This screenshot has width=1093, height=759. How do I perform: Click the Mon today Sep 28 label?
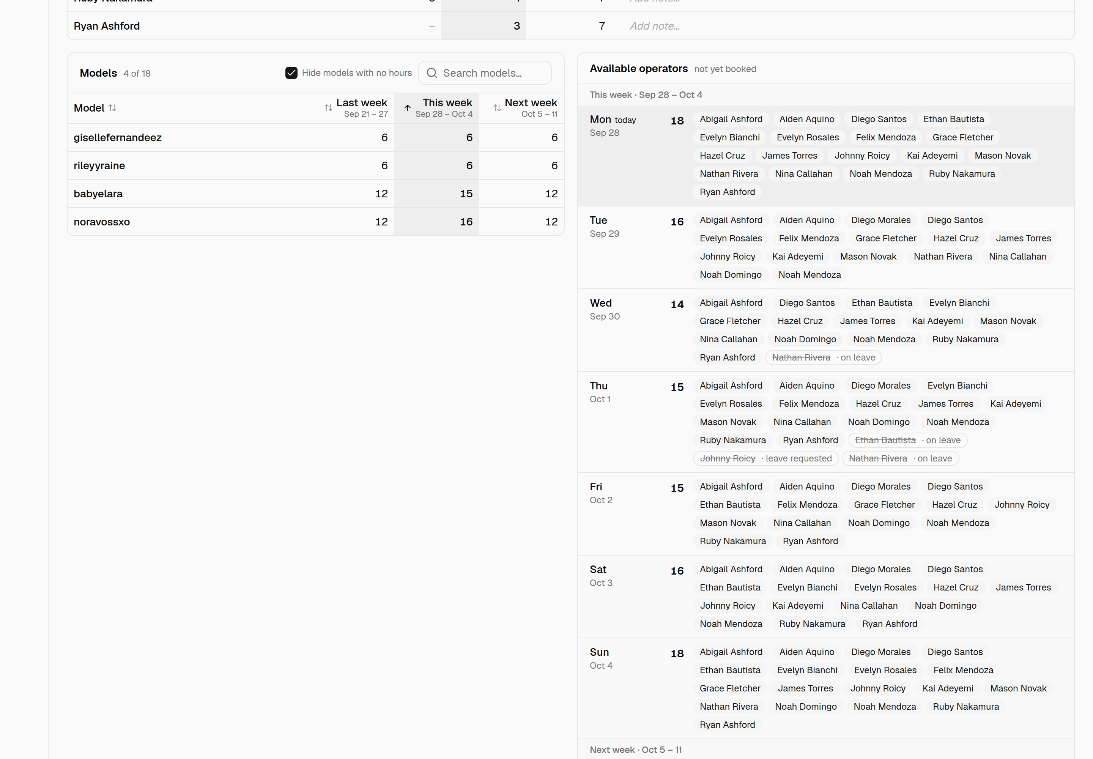(613, 126)
